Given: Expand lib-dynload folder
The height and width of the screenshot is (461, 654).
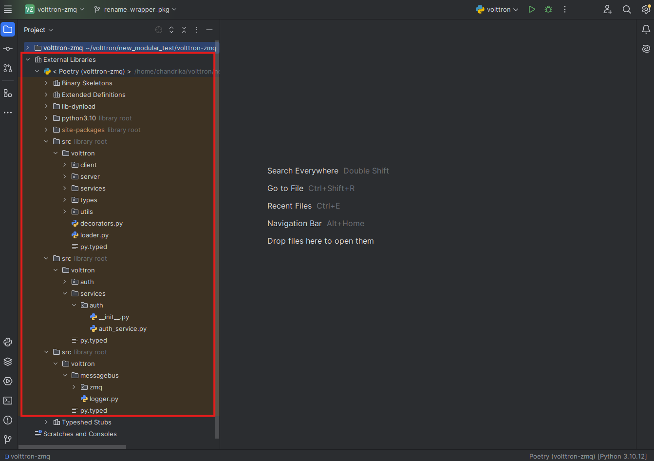Looking at the screenshot, I should point(46,106).
